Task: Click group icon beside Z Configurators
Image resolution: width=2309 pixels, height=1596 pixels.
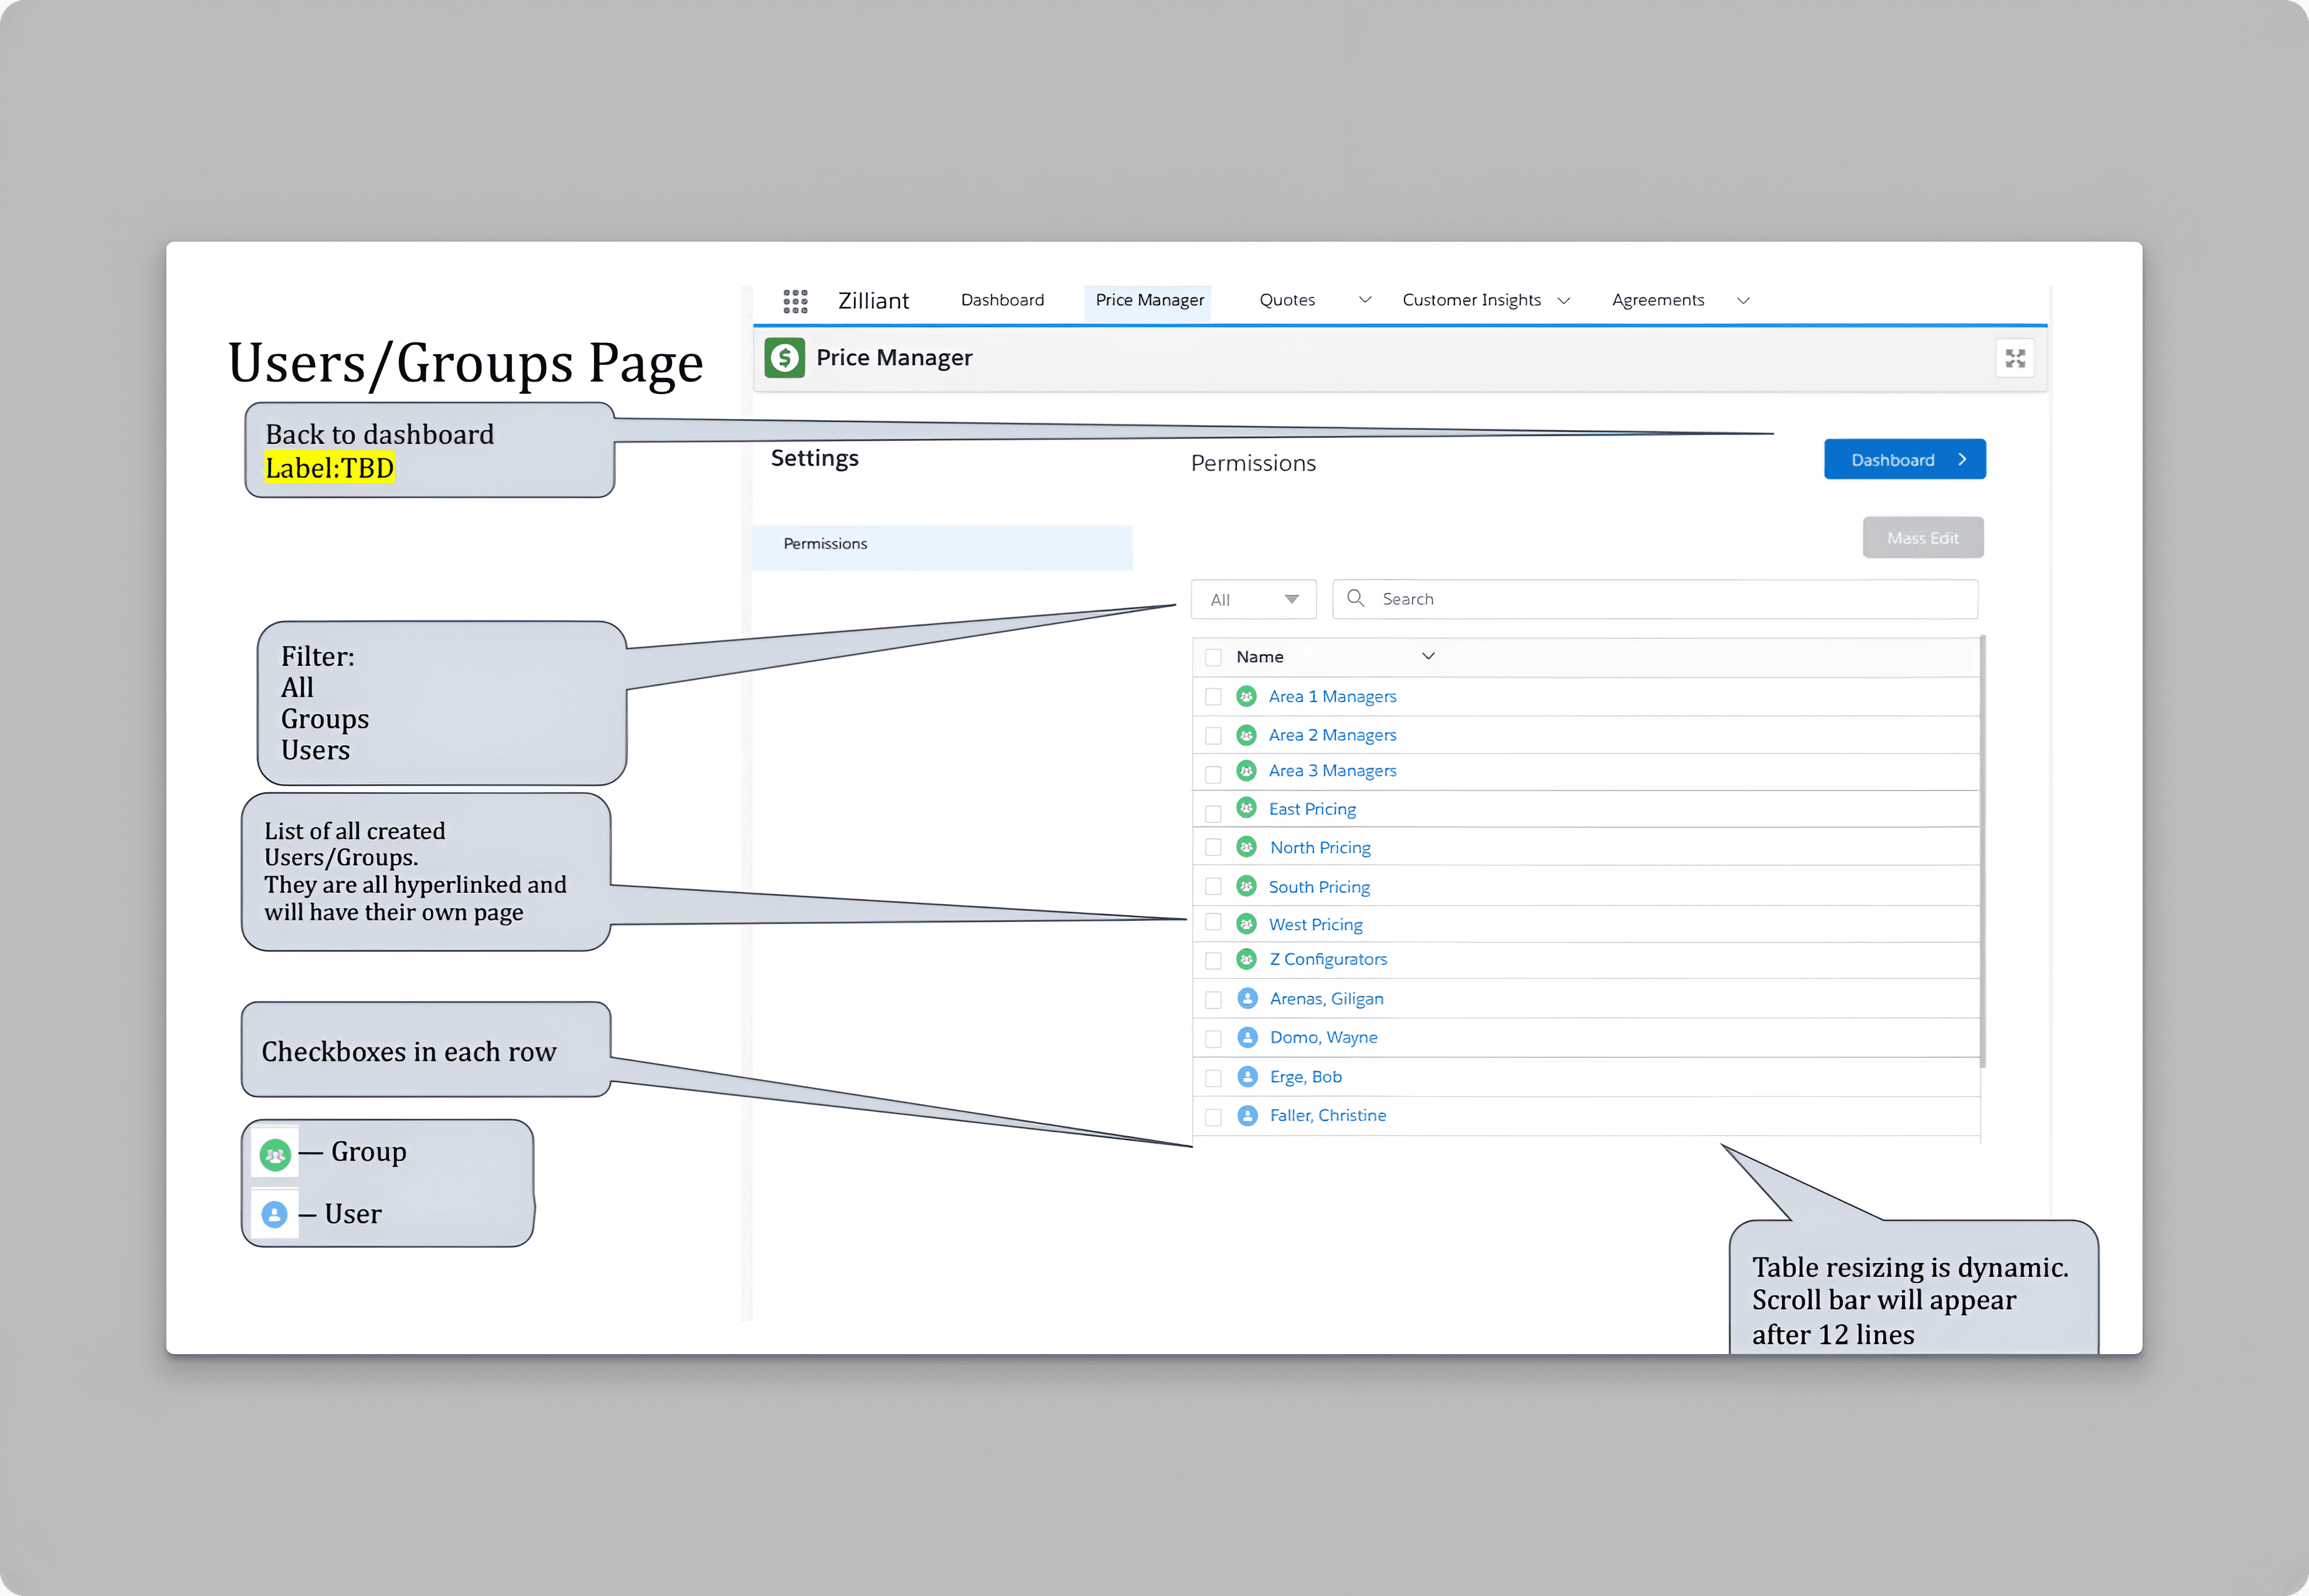Action: coord(1246,959)
